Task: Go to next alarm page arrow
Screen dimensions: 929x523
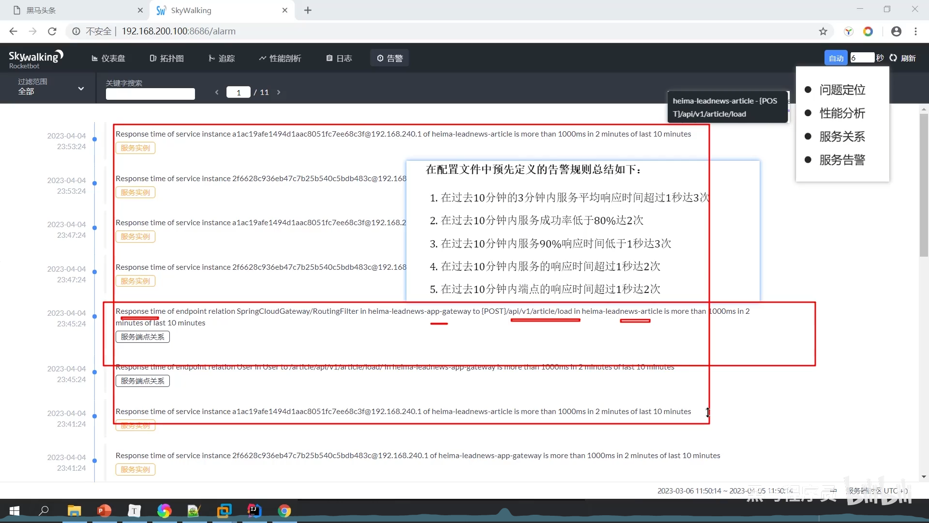Action: (279, 92)
